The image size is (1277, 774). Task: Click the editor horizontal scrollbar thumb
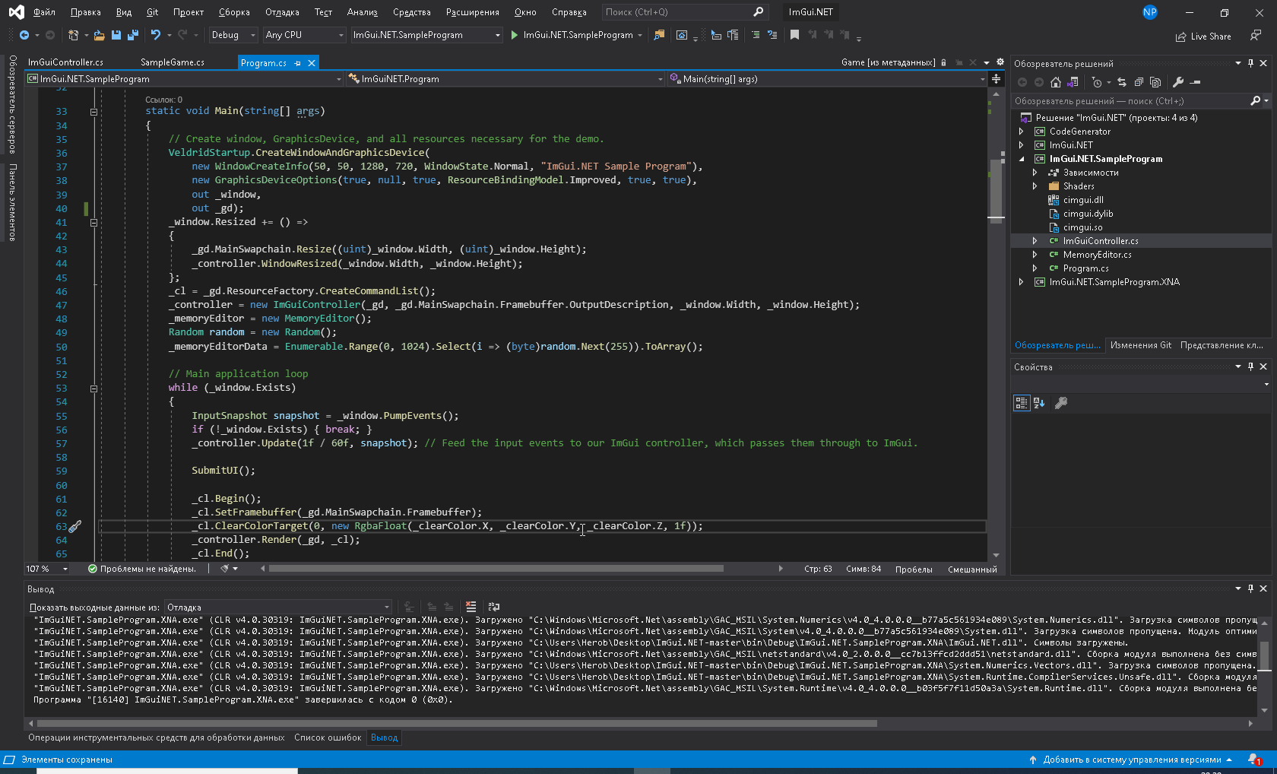[496, 569]
